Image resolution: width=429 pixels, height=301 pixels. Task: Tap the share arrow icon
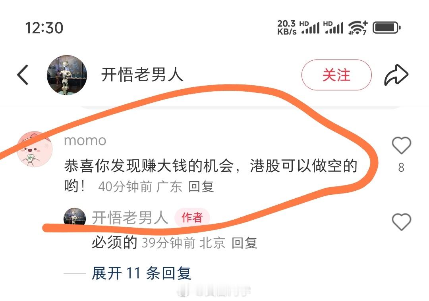[396, 75]
